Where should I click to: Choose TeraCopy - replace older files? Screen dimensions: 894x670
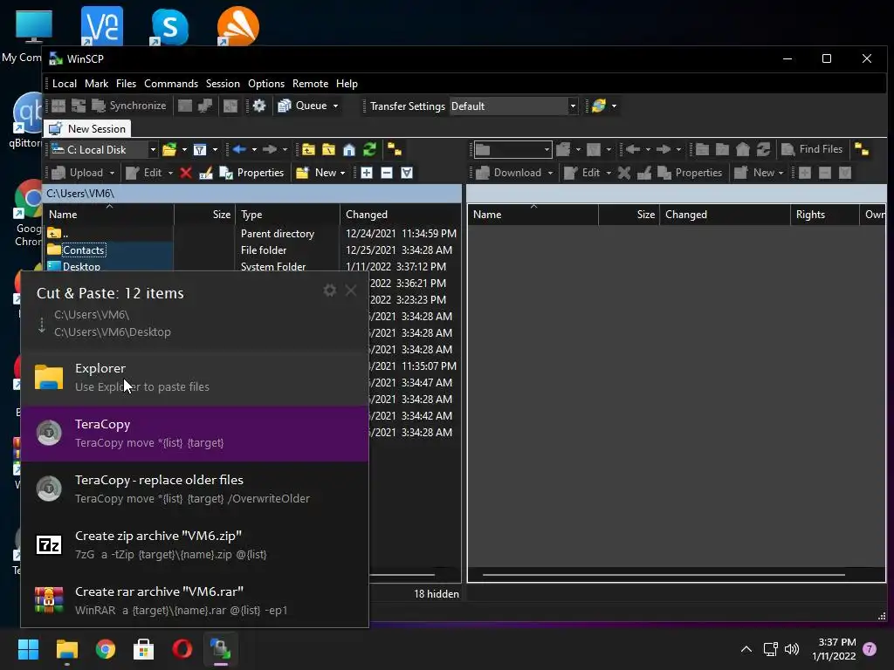(195, 489)
